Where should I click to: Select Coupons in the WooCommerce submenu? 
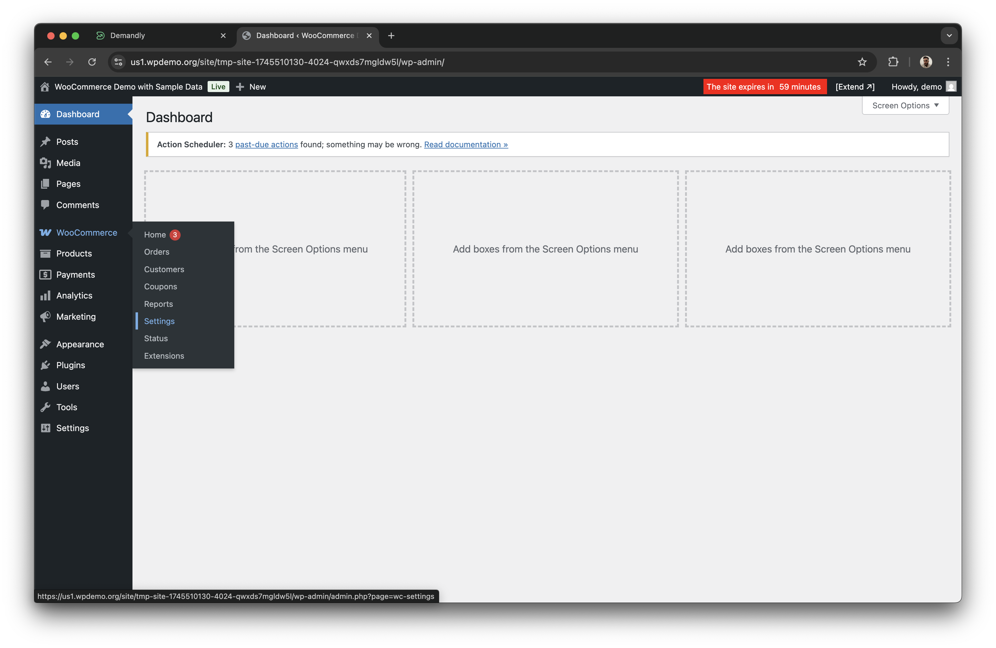coord(160,286)
